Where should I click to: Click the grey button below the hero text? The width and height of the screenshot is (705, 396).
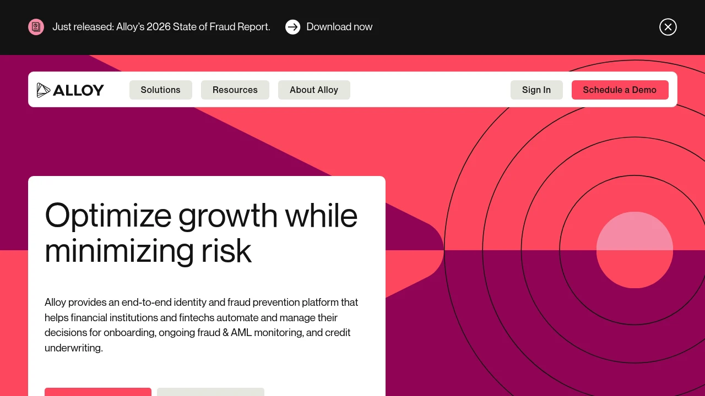coord(210,392)
